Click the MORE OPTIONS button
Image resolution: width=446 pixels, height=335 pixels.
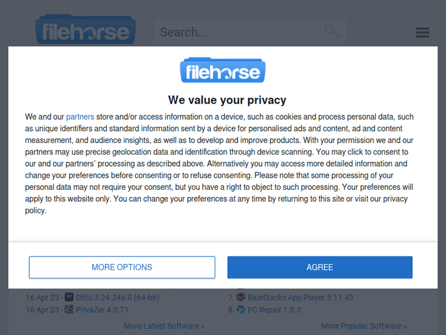point(122,267)
